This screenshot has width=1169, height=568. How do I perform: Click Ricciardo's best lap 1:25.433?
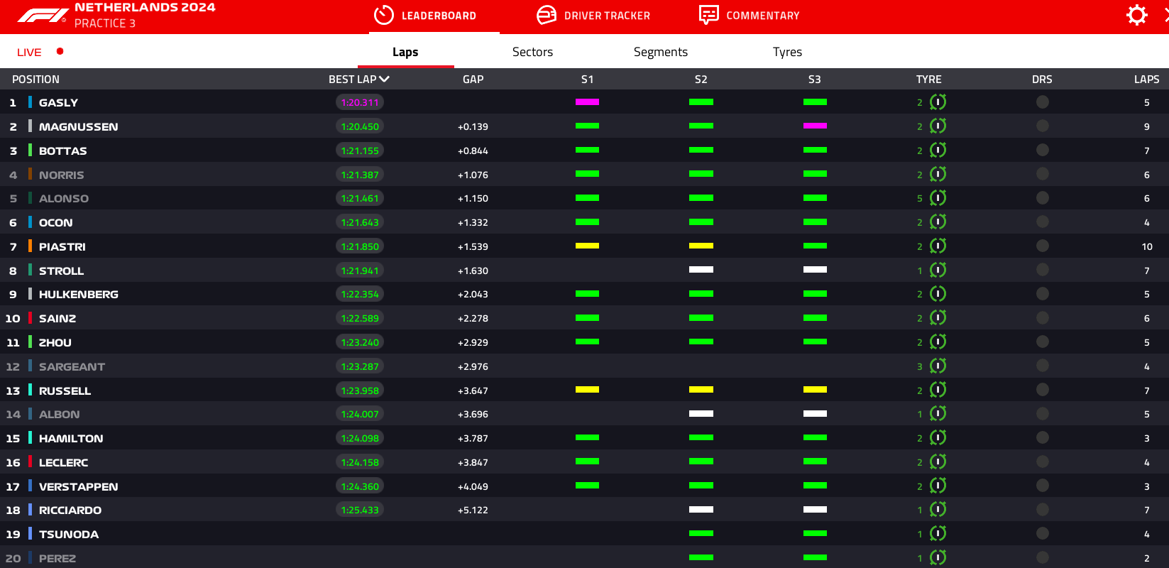(x=360, y=510)
